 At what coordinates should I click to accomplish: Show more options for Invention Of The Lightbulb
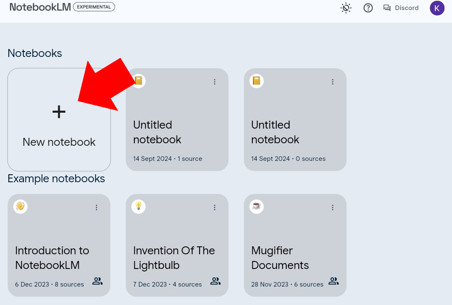click(x=215, y=207)
